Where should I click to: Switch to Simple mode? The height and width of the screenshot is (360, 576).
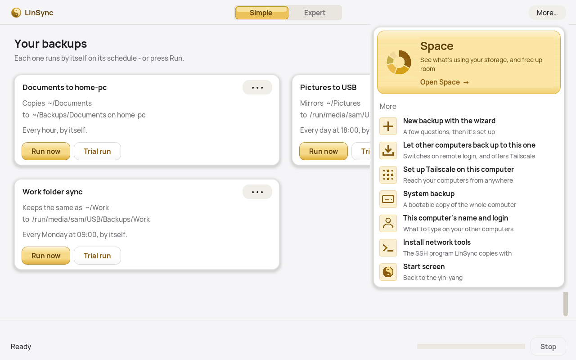pyautogui.click(x=261, y=13)
